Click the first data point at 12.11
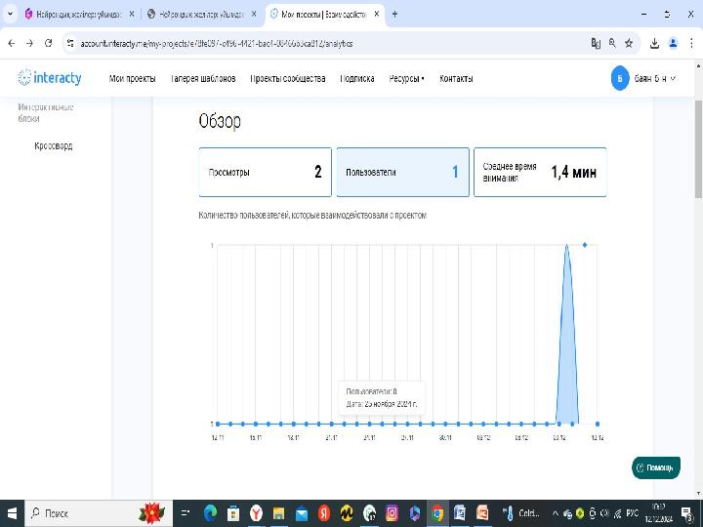The height and width of the screenshot is (527, 703). click(218, 424)
